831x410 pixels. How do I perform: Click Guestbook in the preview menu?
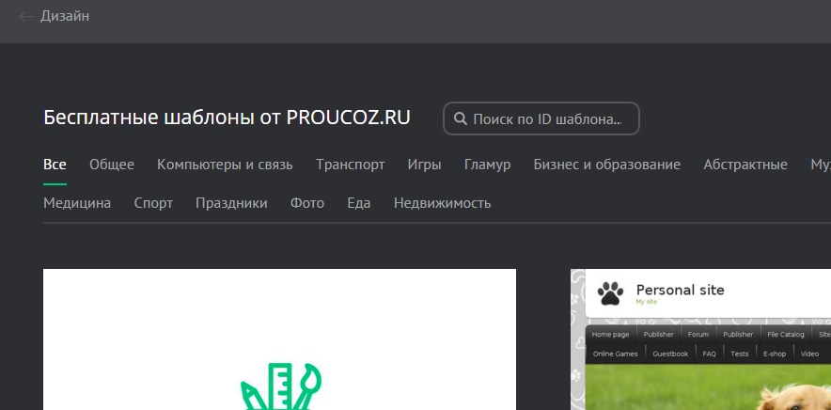[x=670, y=354]
